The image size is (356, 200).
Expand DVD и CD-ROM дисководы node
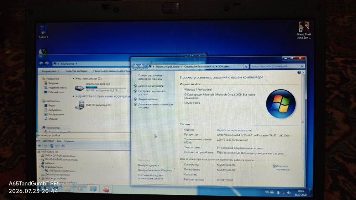pyautogui.click(x=39, y=156)
